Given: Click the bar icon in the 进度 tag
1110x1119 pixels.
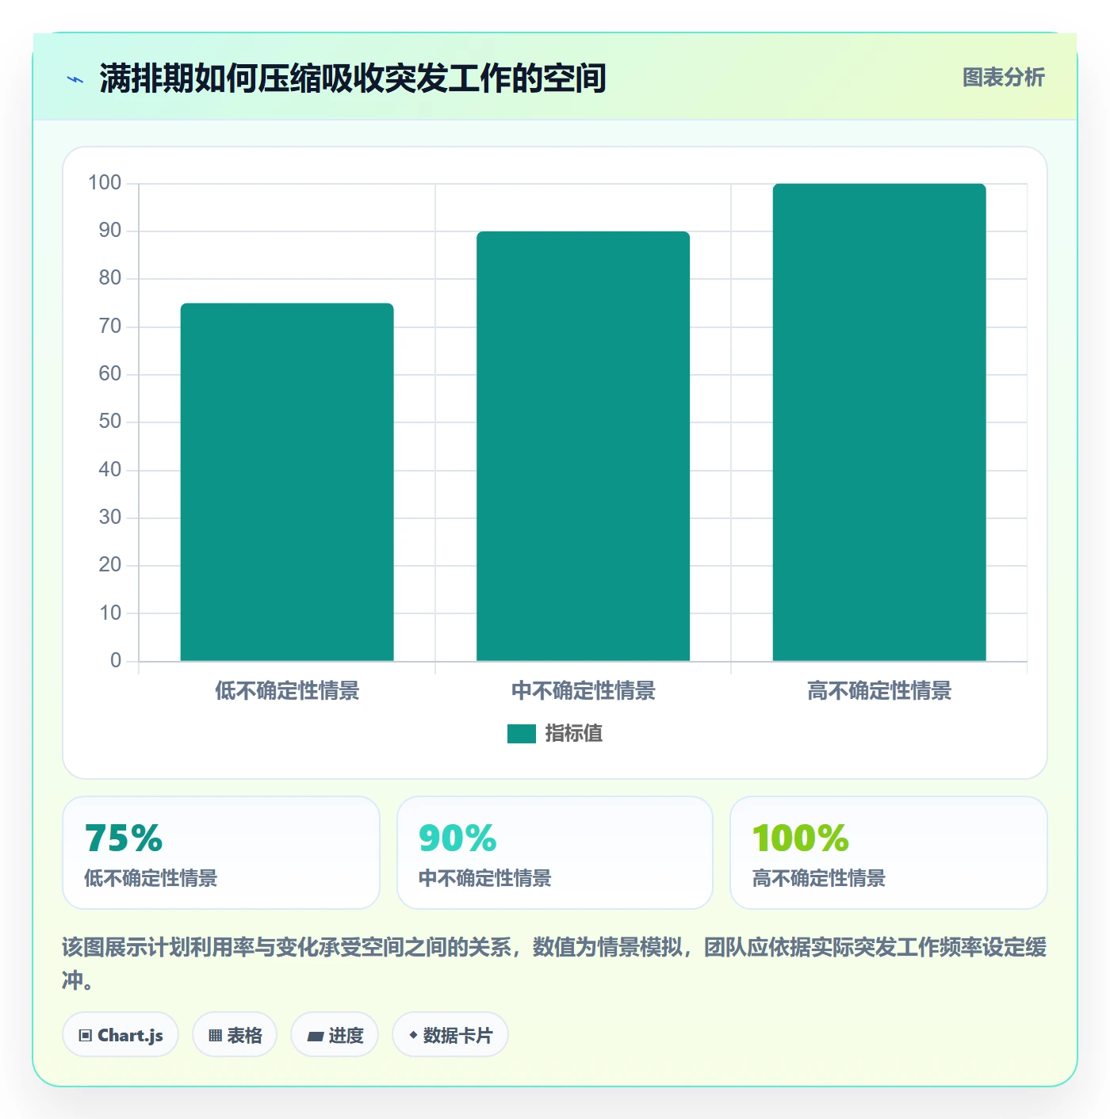Looking at the screenshot, I should click(315, 1037).
